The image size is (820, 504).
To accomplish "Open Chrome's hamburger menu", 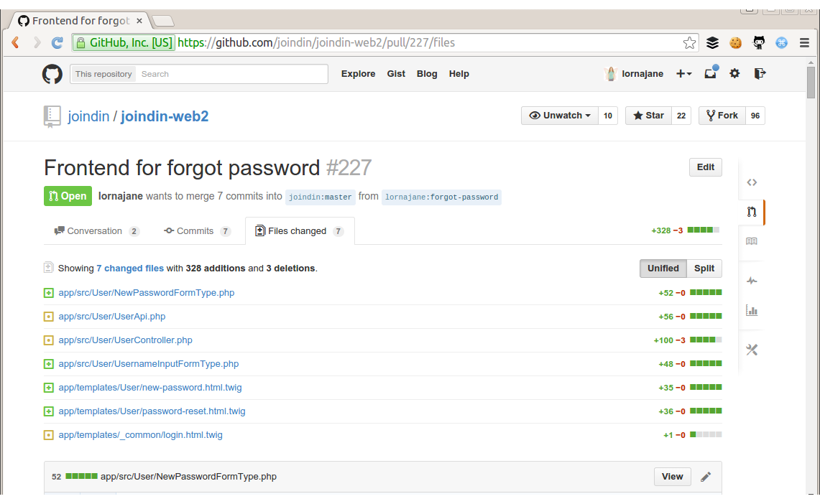I will click(x=804, y=43).
